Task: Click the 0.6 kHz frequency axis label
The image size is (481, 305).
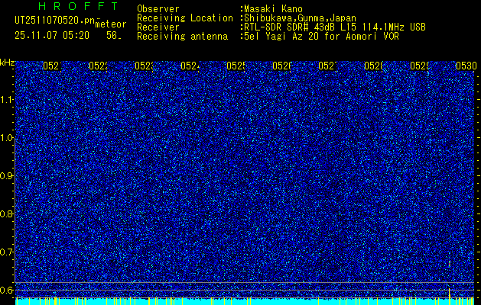Action: click(7, 290)
